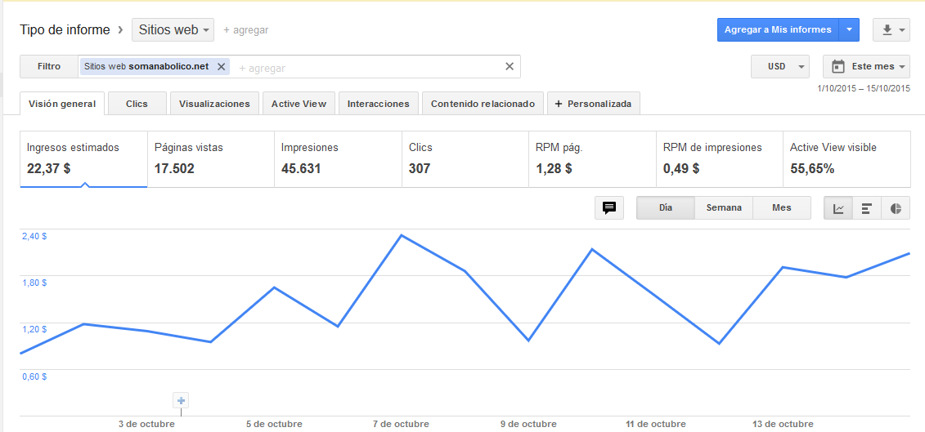
Task: Select the Ingresos estimados metric card
Action: pyautogui.click(x=83, y=159)
